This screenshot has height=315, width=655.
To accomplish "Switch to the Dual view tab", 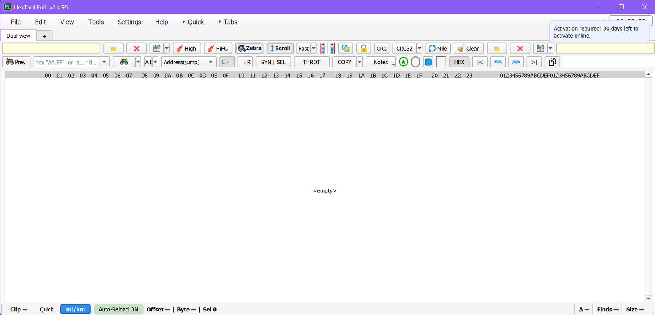I will click(x=18, y=36).
